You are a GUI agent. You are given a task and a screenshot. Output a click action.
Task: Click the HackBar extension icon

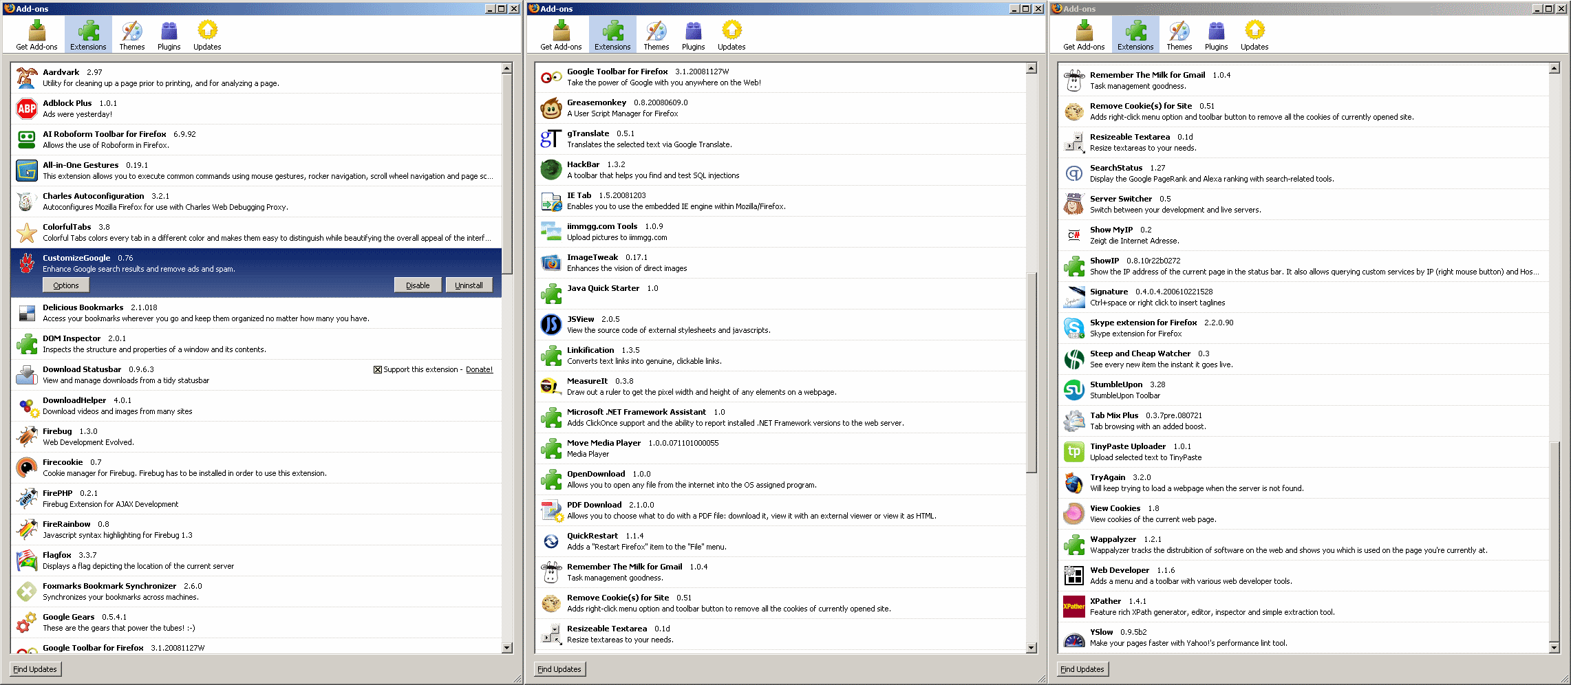(x=551, y=169)
